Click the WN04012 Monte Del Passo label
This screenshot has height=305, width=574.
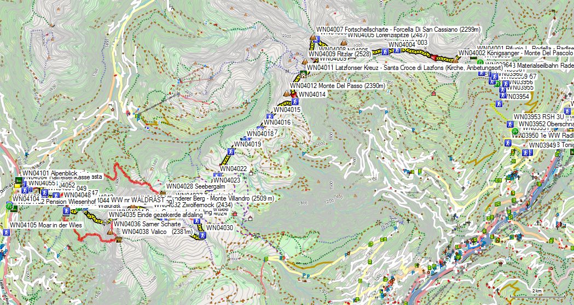point(338,86)
